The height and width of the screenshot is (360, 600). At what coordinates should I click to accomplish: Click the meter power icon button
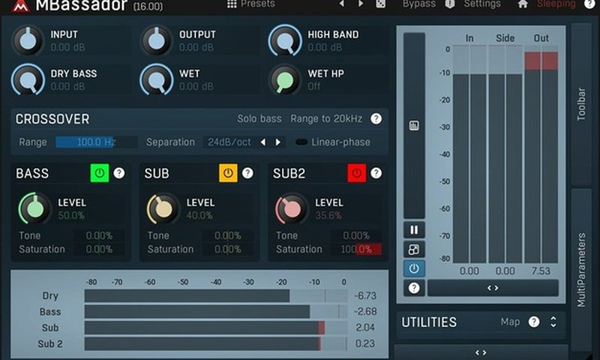pyautogui.click(x=414, y=268)
